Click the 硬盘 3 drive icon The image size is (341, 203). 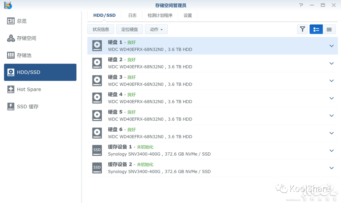[x=97, y=81]
